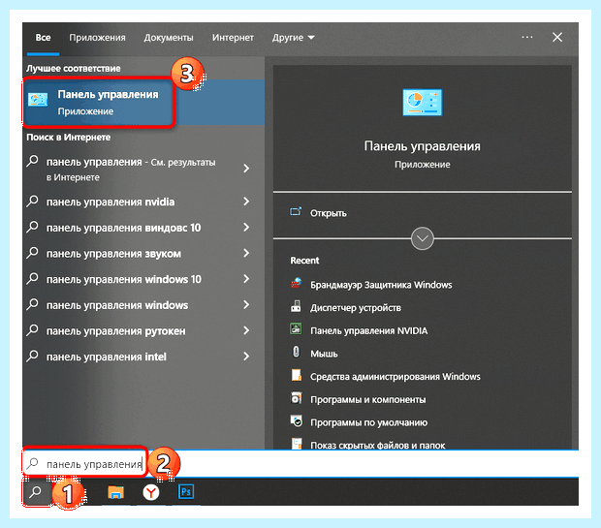This screenshot has width=601, height=528.
Task: Open recent item Программы по умолчанию
Action: [x=368, y=422]
